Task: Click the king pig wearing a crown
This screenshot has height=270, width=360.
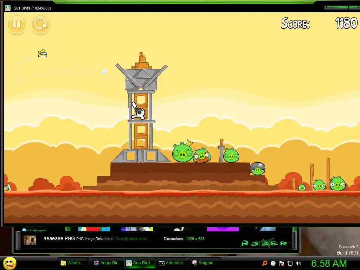Action: click(183, 152)
